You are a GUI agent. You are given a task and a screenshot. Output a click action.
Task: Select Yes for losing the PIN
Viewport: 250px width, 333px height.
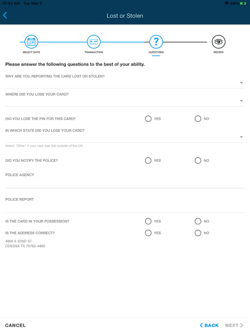coord(148,119)
